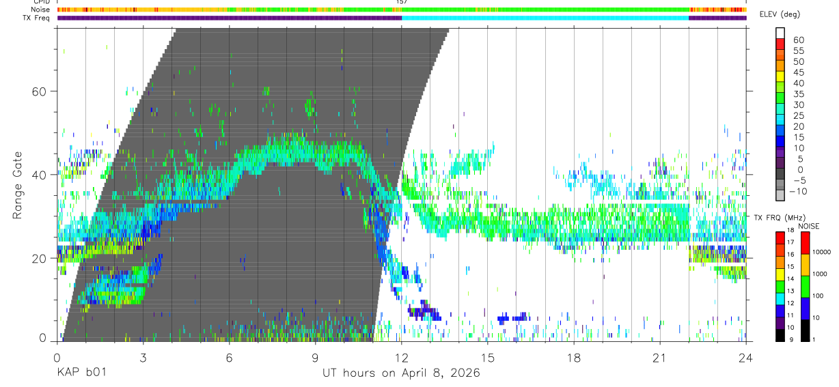This screenshot has width=839, height=387.
Task: Click the 'UT hours on April 8, 2026' title
Action: coord(401,373)
